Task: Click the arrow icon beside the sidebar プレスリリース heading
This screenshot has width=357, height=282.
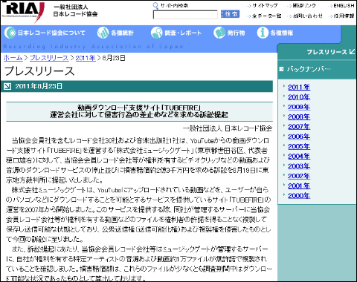Action: tap(352, 52)
